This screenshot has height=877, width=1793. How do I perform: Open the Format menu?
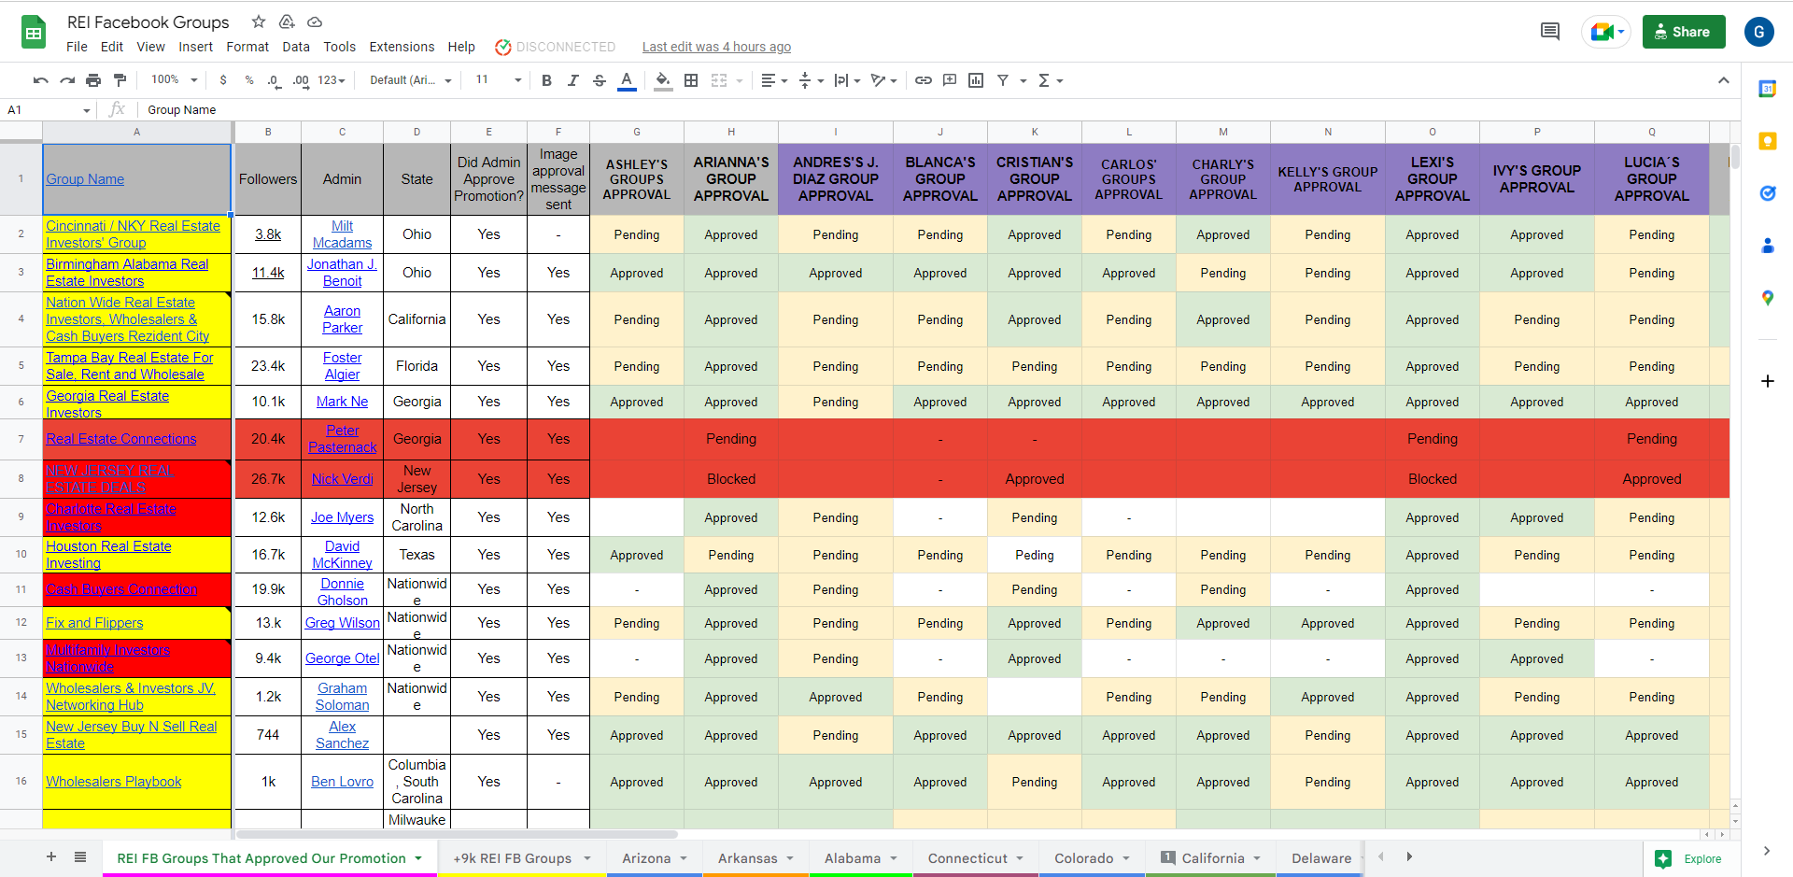247,47
